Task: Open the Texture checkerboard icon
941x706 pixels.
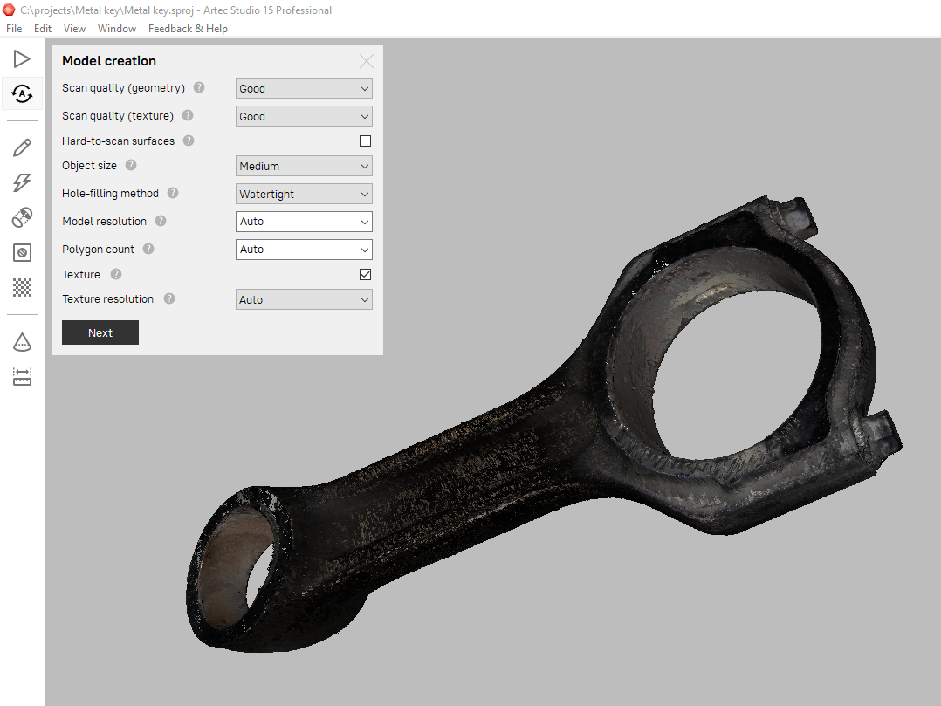Action: click(x=22, y=287)
